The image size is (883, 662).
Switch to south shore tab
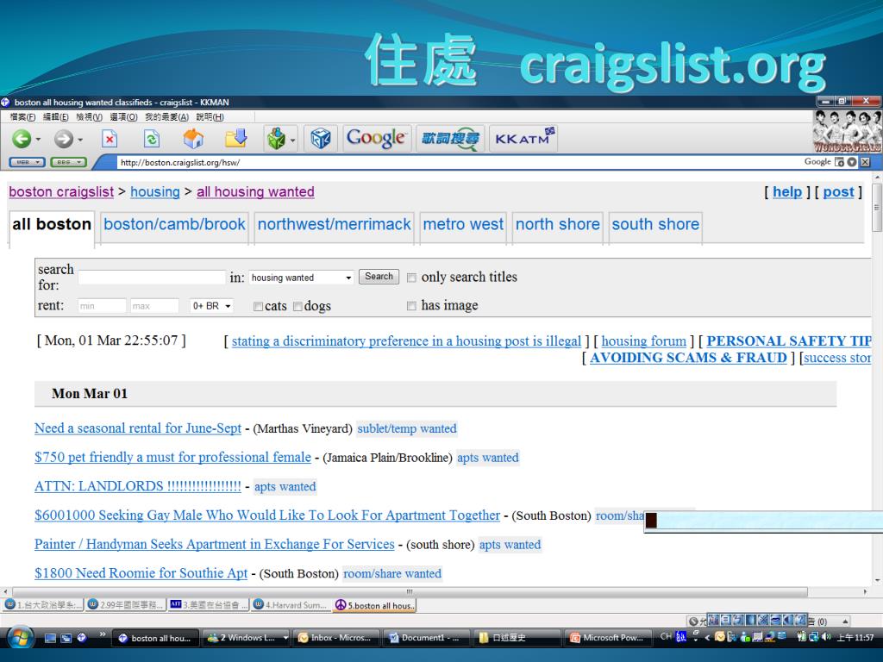pyautogui.click(x=655, y=225)
